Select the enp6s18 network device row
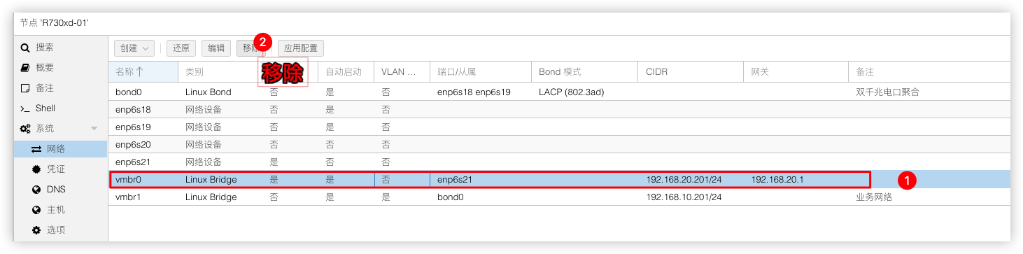 [559, 109]
